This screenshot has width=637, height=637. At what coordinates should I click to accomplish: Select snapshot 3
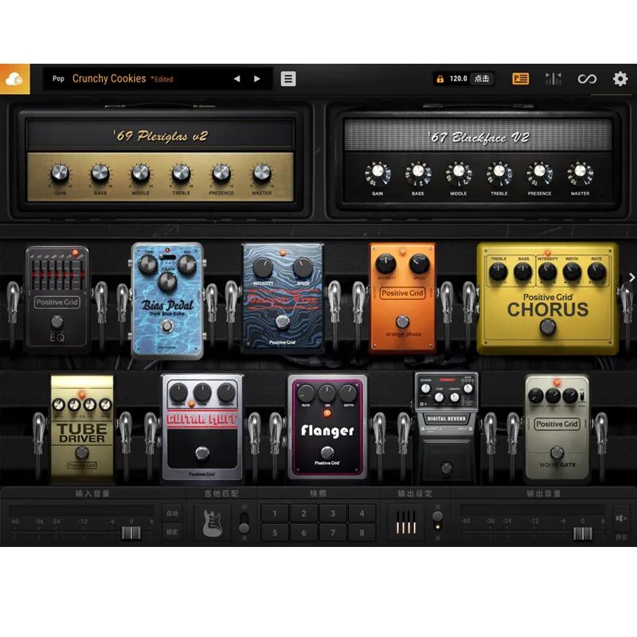pos(333,513)
